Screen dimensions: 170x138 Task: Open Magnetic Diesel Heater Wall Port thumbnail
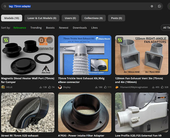(x=28, y=55)
